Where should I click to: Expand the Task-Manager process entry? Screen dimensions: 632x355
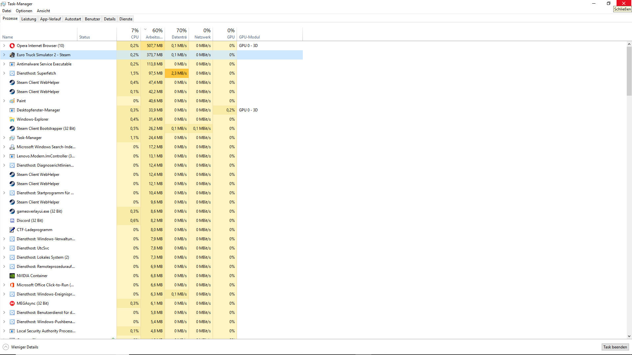pyautogui.click(x=4, y=138)
